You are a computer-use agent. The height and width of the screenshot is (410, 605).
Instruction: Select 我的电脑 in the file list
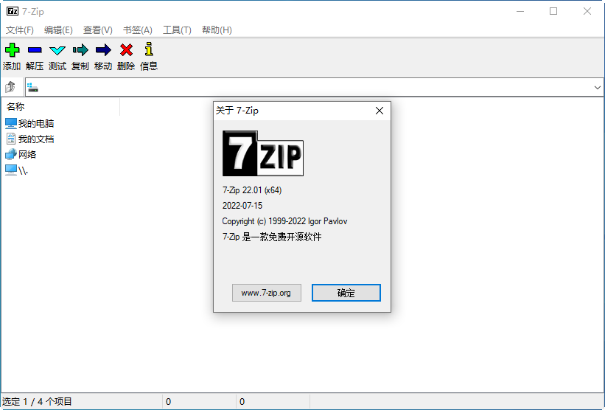click(x=29, y=124)
